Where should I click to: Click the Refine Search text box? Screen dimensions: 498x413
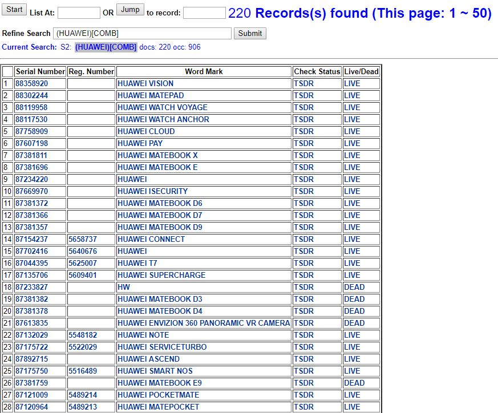pos(142,33)
